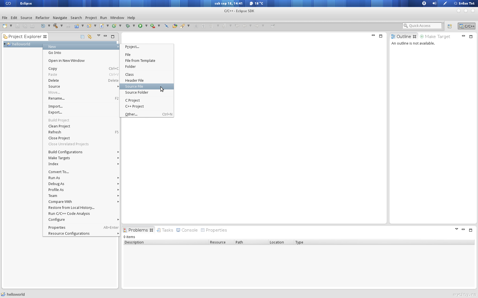The image size is (478, 298).
Task: Toggle Link with Editor in Project Explorer
Action: (90, 37)
